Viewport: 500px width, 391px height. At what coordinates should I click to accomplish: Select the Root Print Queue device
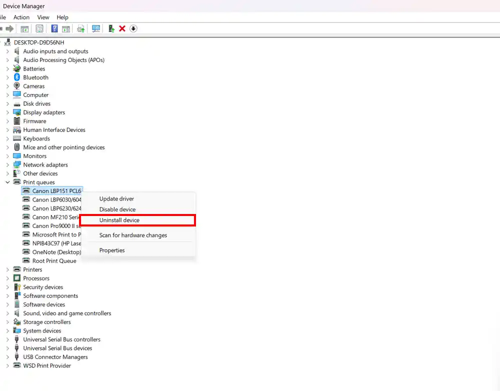pyautogui.click(x=54, y=261)
